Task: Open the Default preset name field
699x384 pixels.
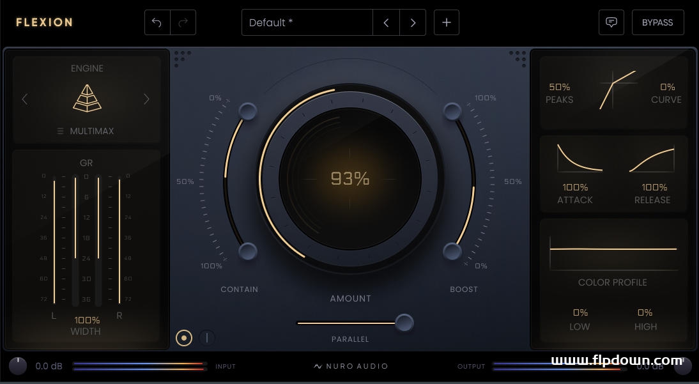Action: point(307,22)
